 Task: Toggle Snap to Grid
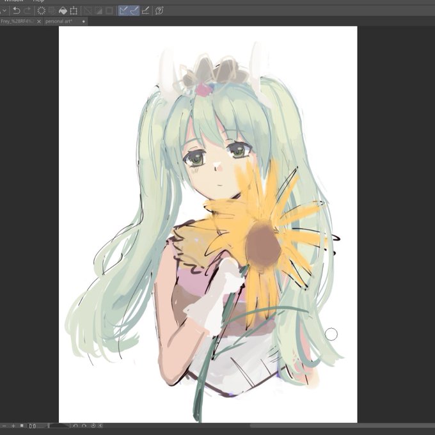click(x=146, y=11)
